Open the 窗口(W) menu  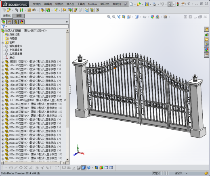tap(105, 4)
